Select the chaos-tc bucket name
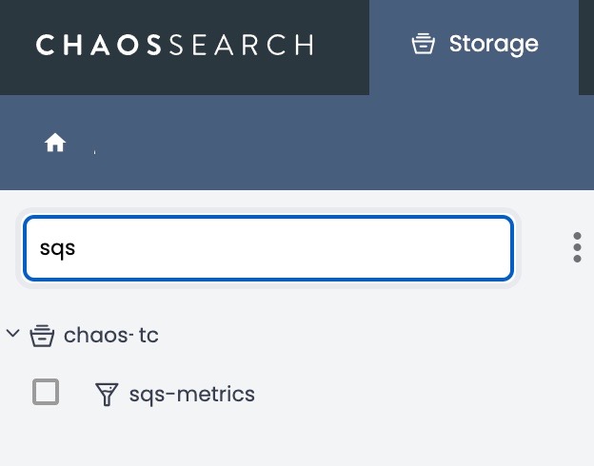Image resolution: width=594 pixels, height=466 pixels. 110,335
